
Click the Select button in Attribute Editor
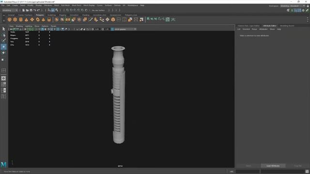click(x=248, y=166)
